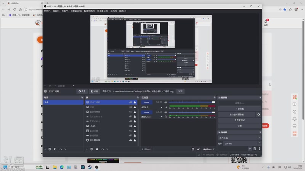Add a new source with the plus icon
The width and height of the screenshot is (305, 171).
tap(87, 149)
